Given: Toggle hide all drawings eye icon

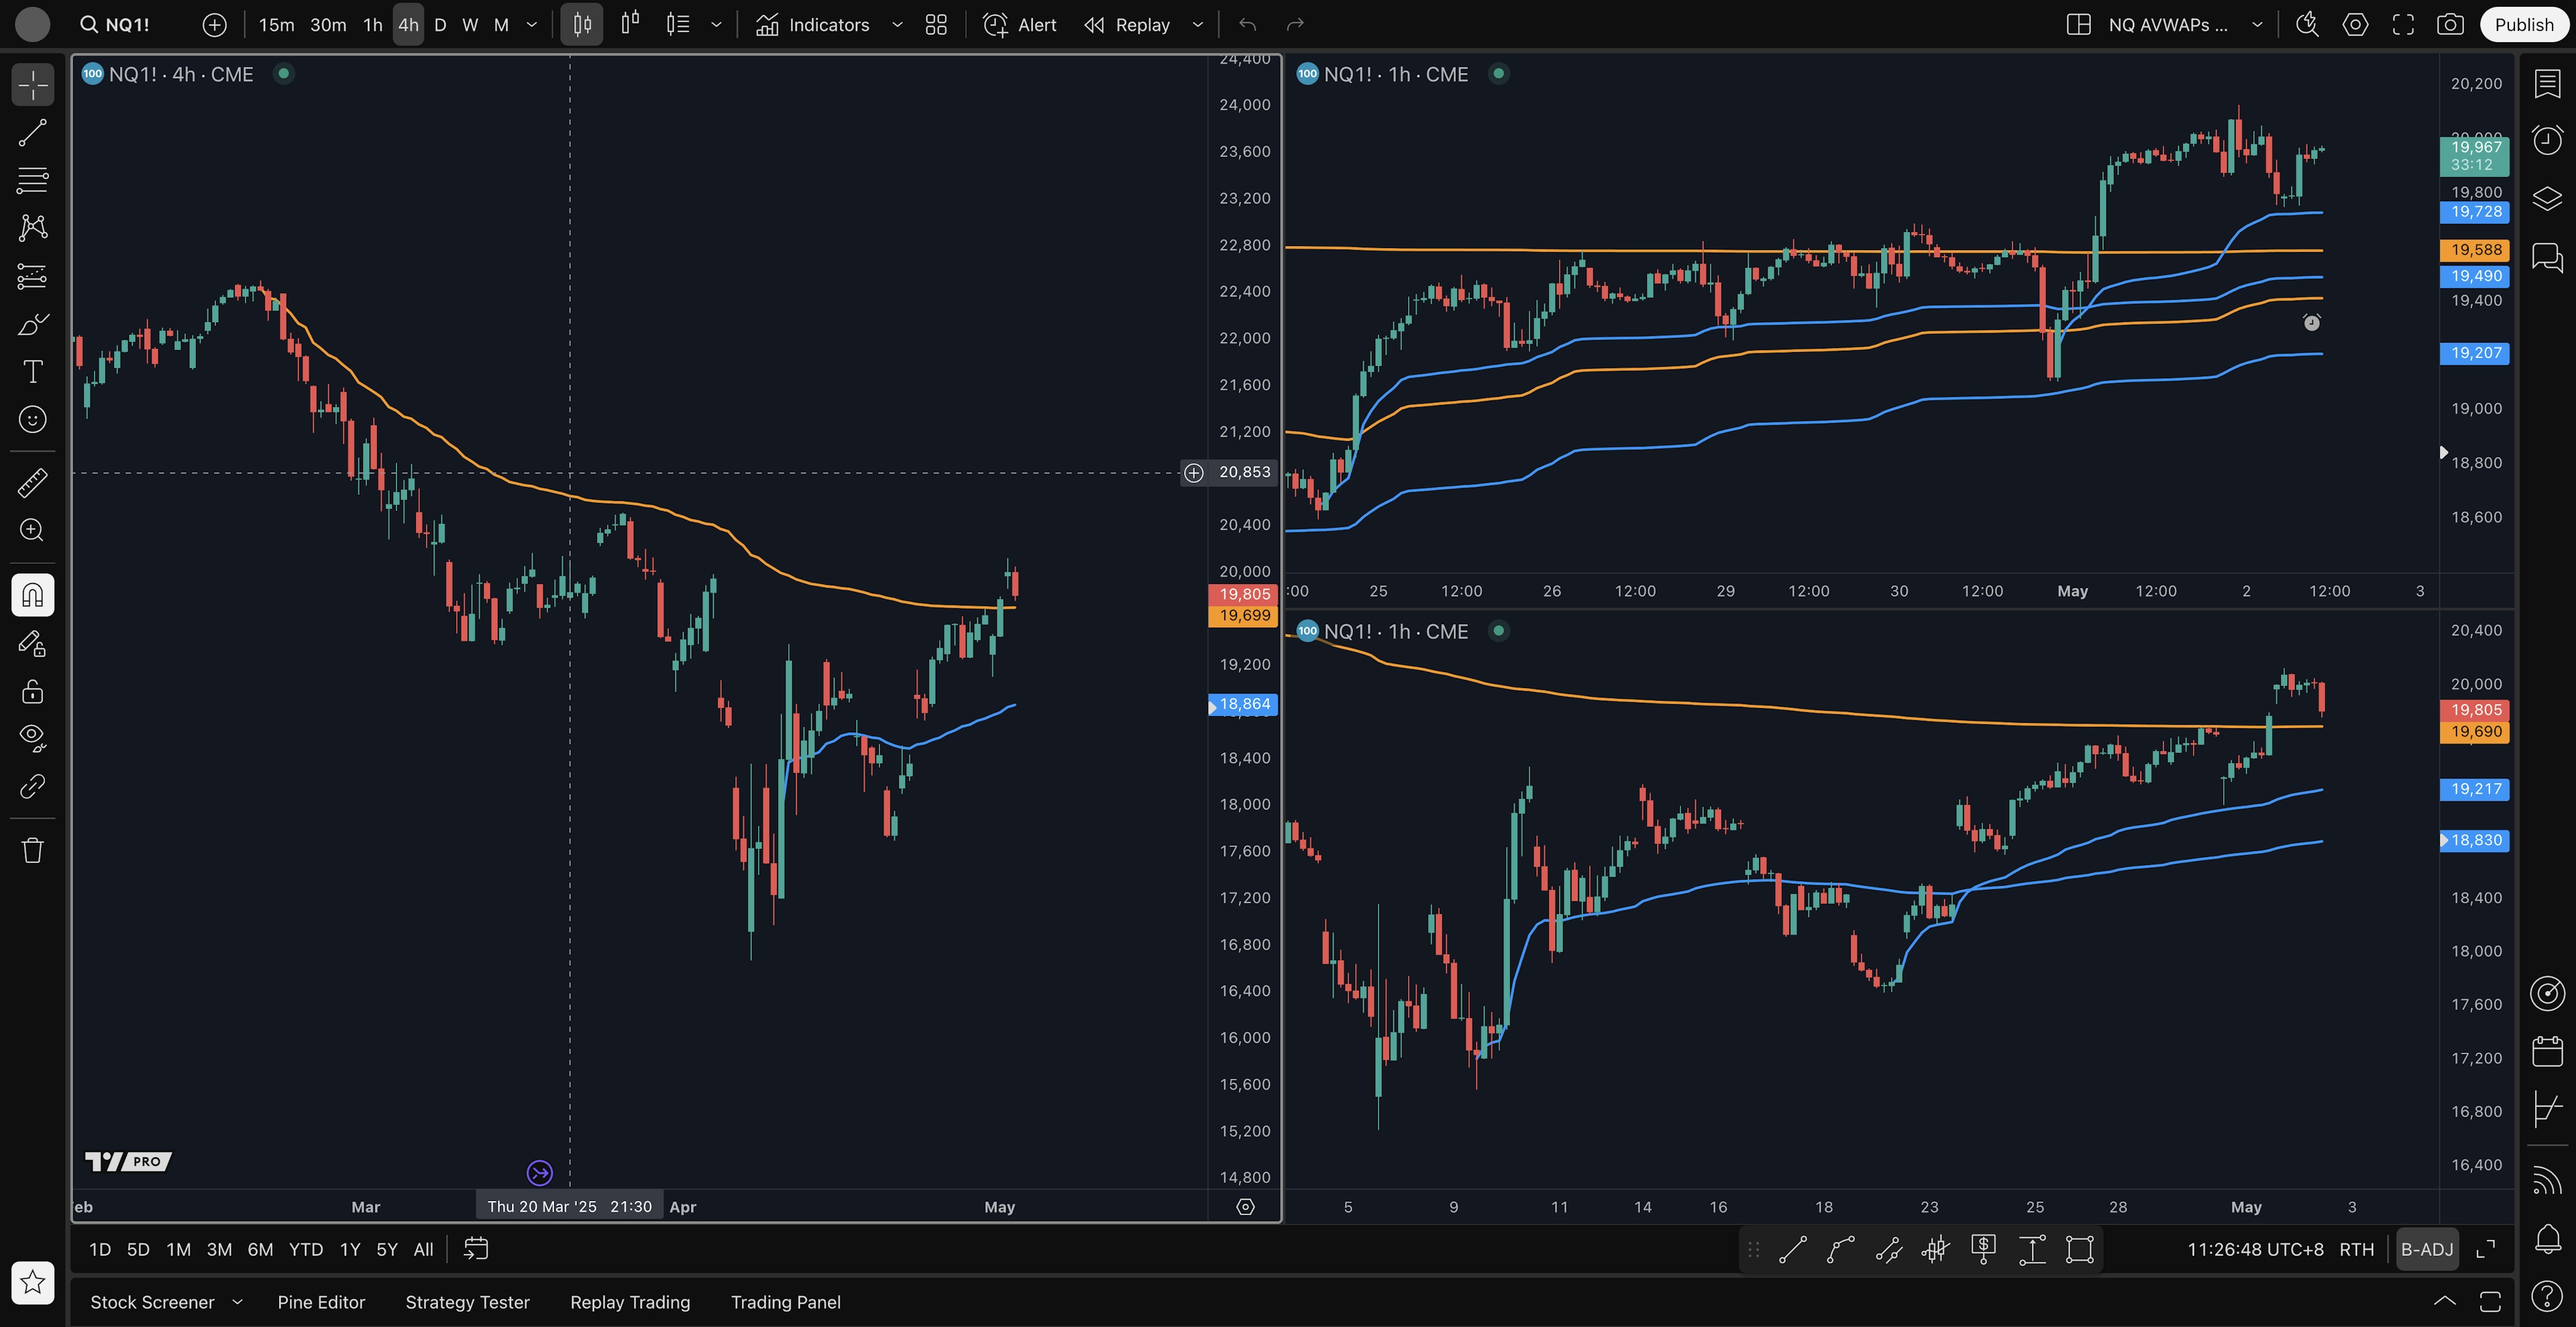Looking at the screenshot, I should click(32, 738).
